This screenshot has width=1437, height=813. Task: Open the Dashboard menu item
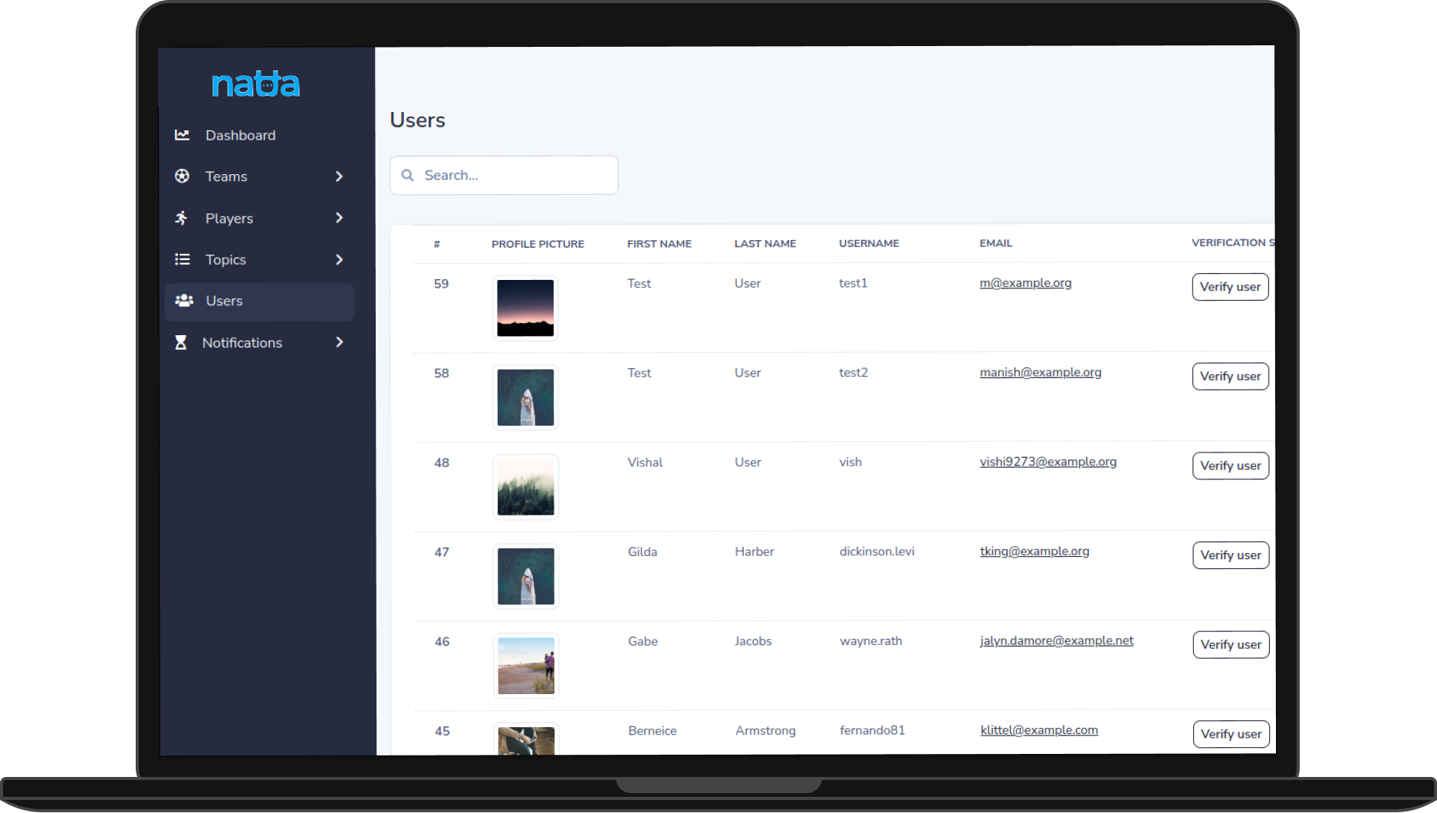tap(240, 135)
